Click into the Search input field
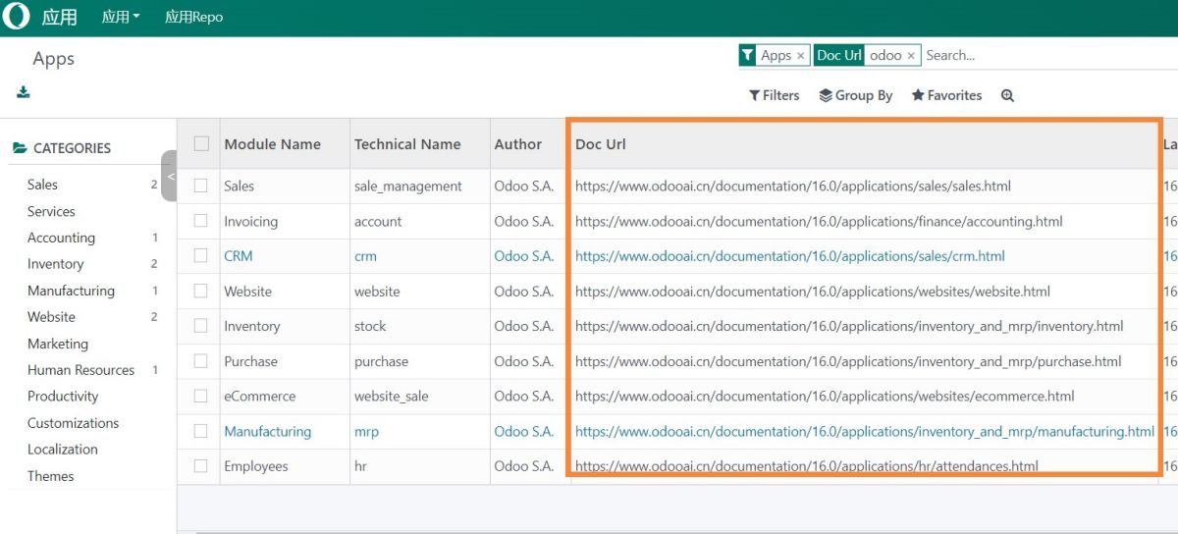 click(1041, 56)
